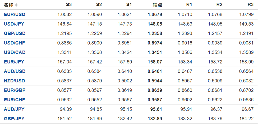Click the NZD/USD pair name

click(x=15, y=81)
